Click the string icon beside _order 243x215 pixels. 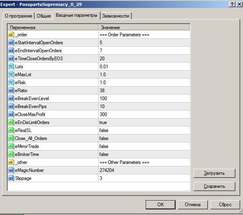point(11,35)
